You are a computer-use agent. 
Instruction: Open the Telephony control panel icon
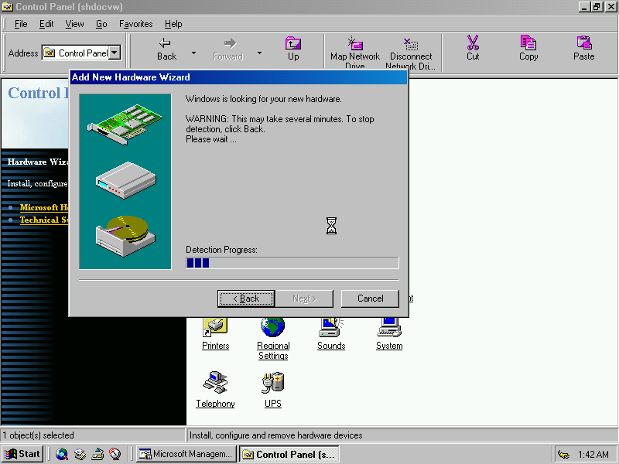pyautogui.click(x=215, y=383)
